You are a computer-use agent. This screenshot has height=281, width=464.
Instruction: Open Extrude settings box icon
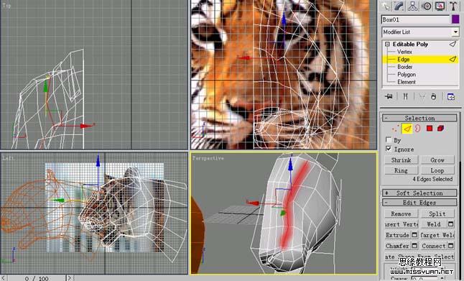coord(414,235)
